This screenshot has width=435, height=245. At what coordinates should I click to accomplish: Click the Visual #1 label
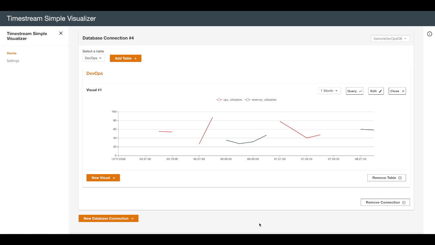[x=94, y=90]
